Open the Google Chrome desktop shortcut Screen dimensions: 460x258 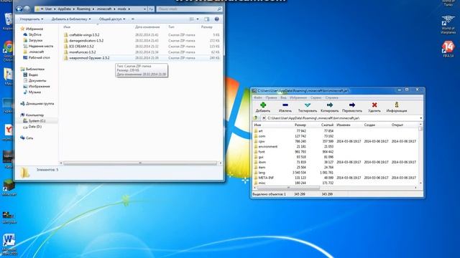[x=8, y=50]
